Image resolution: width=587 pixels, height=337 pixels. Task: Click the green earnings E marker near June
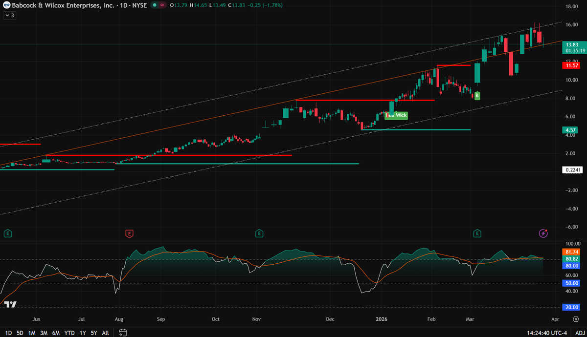8,233
